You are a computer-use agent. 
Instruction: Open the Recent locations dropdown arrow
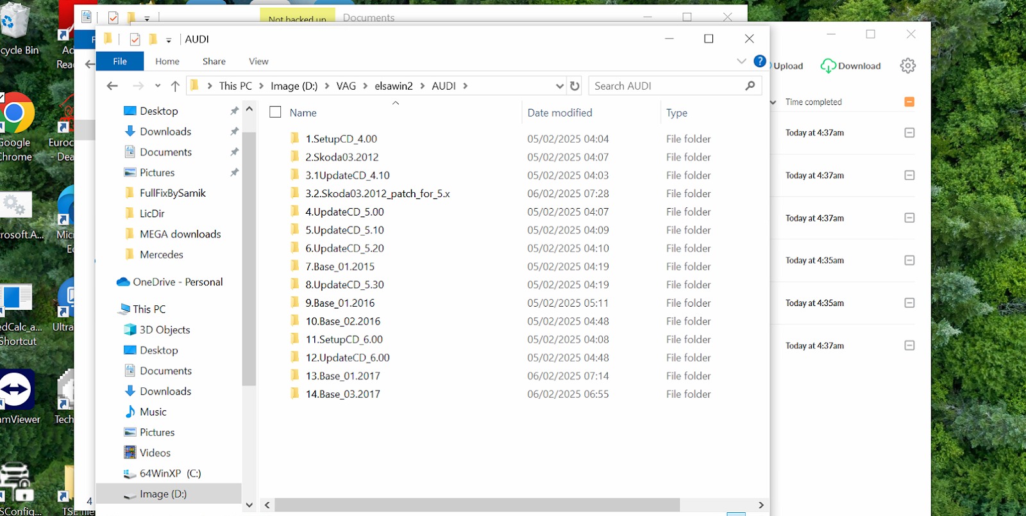pyautogui.click(x=158, y=86)
